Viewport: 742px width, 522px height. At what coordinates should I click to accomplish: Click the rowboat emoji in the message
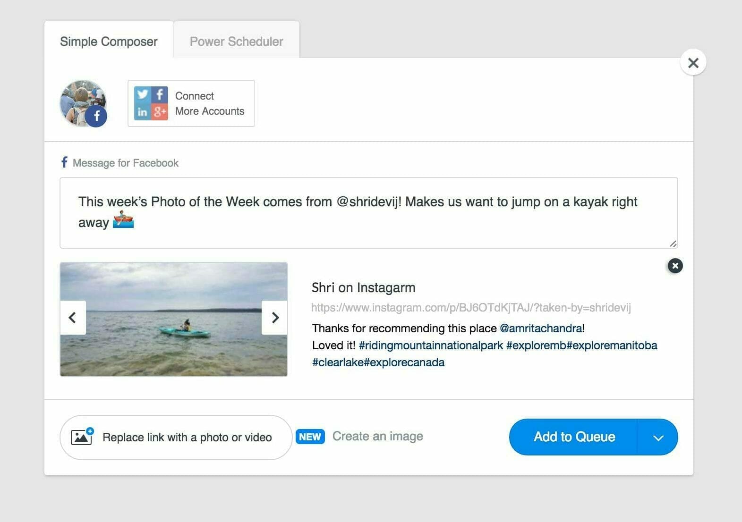click(123, 220)
